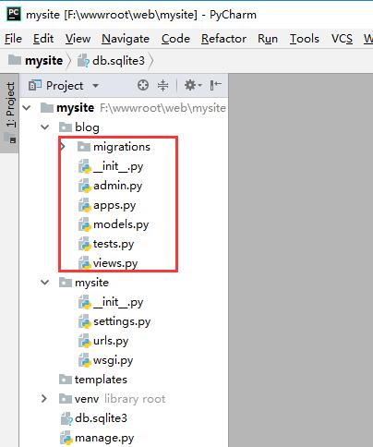
Task: Collapse the inner mysite package folder
Action: click(x=45, y=283)
